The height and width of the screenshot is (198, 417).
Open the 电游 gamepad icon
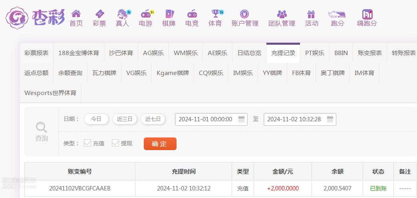point(146,14)
